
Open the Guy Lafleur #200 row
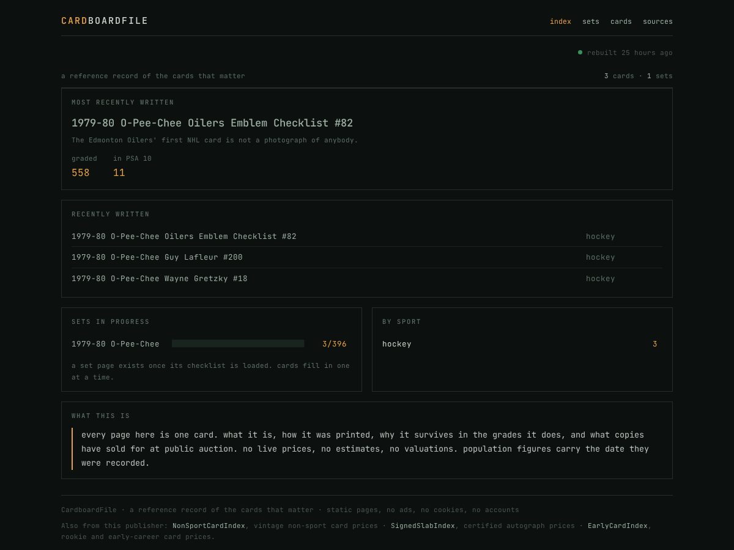coord(367,257)
